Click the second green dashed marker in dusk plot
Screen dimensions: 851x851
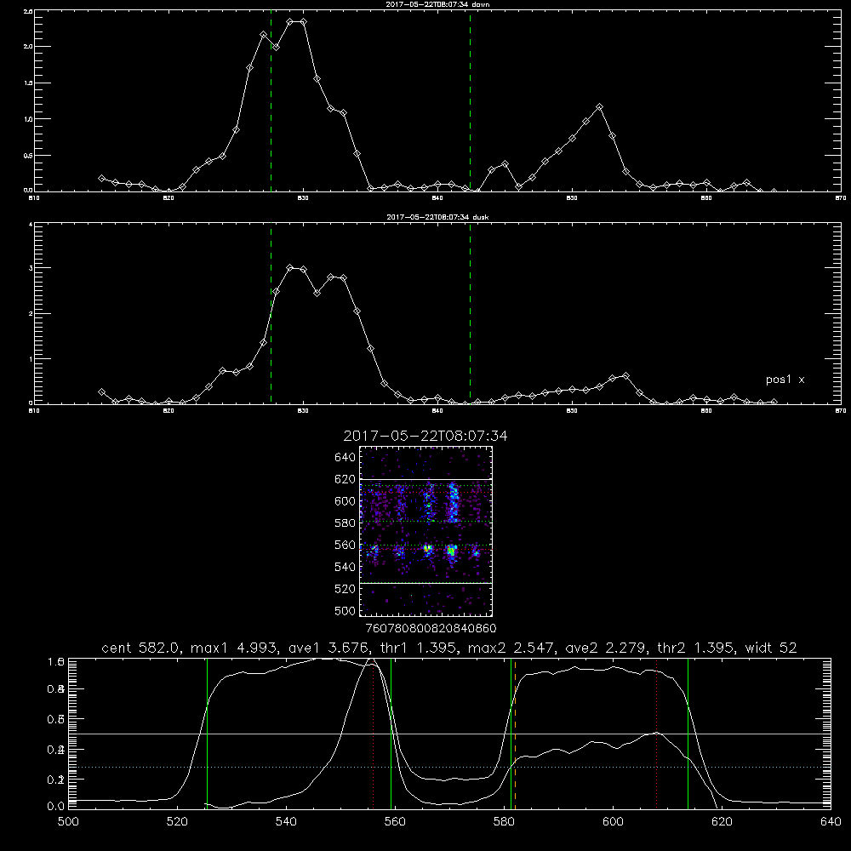pyautogui.click(x=470, y=314)
